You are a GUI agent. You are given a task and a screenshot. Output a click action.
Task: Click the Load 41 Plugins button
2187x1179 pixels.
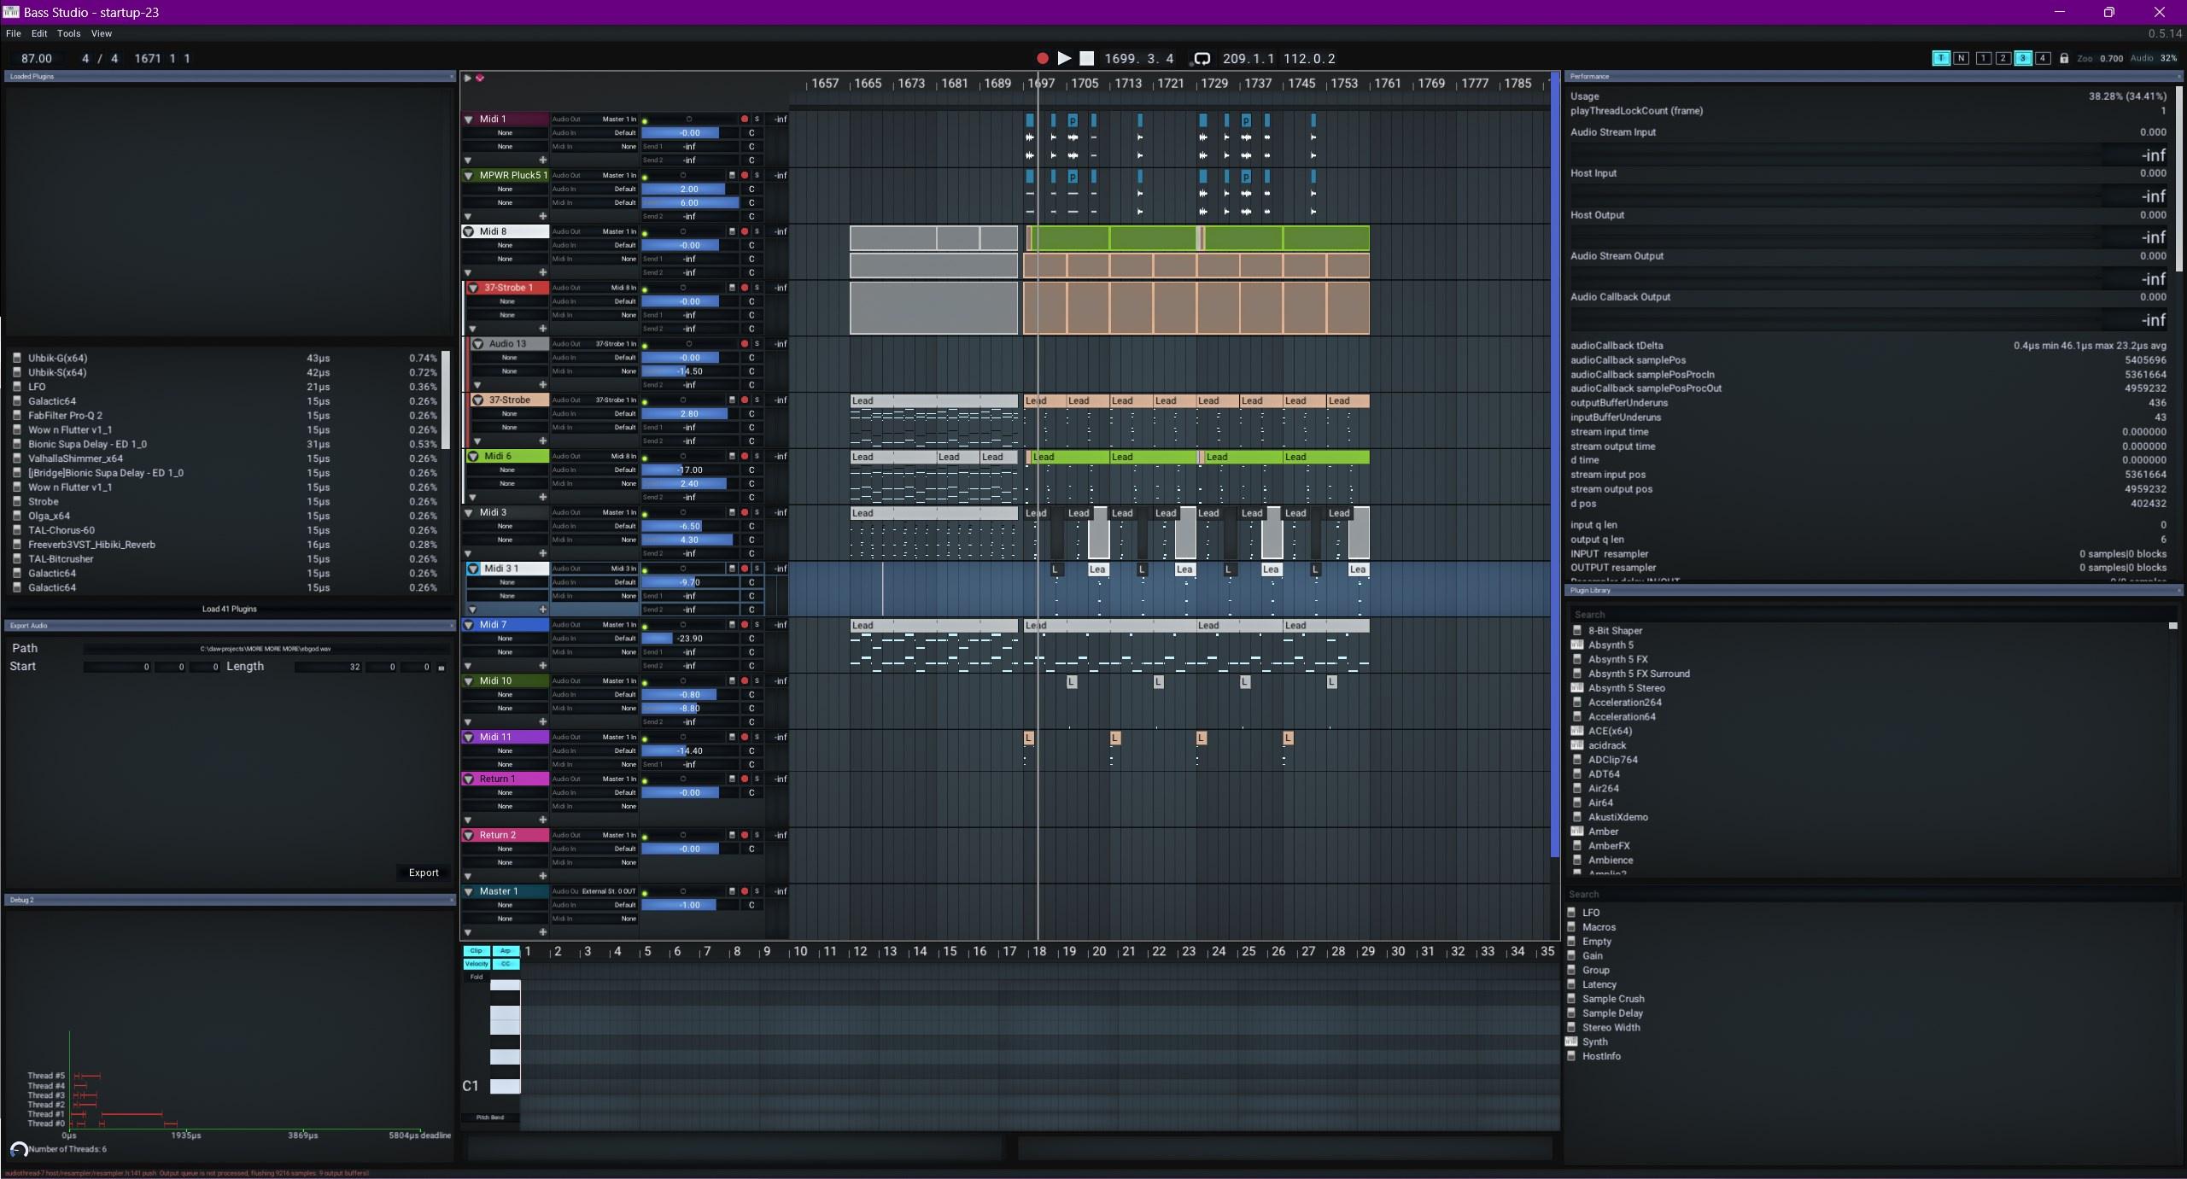[227, 609]
